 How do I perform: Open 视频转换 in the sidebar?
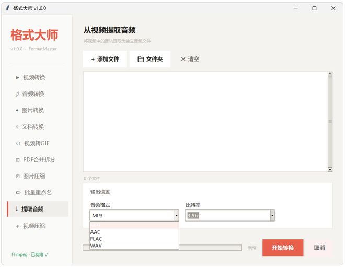[38, 77]
